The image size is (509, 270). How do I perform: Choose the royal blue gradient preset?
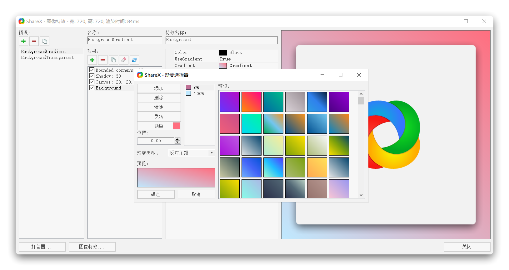click(252, 167)
